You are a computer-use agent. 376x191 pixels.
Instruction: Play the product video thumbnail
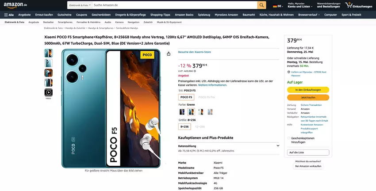point(48,92)
